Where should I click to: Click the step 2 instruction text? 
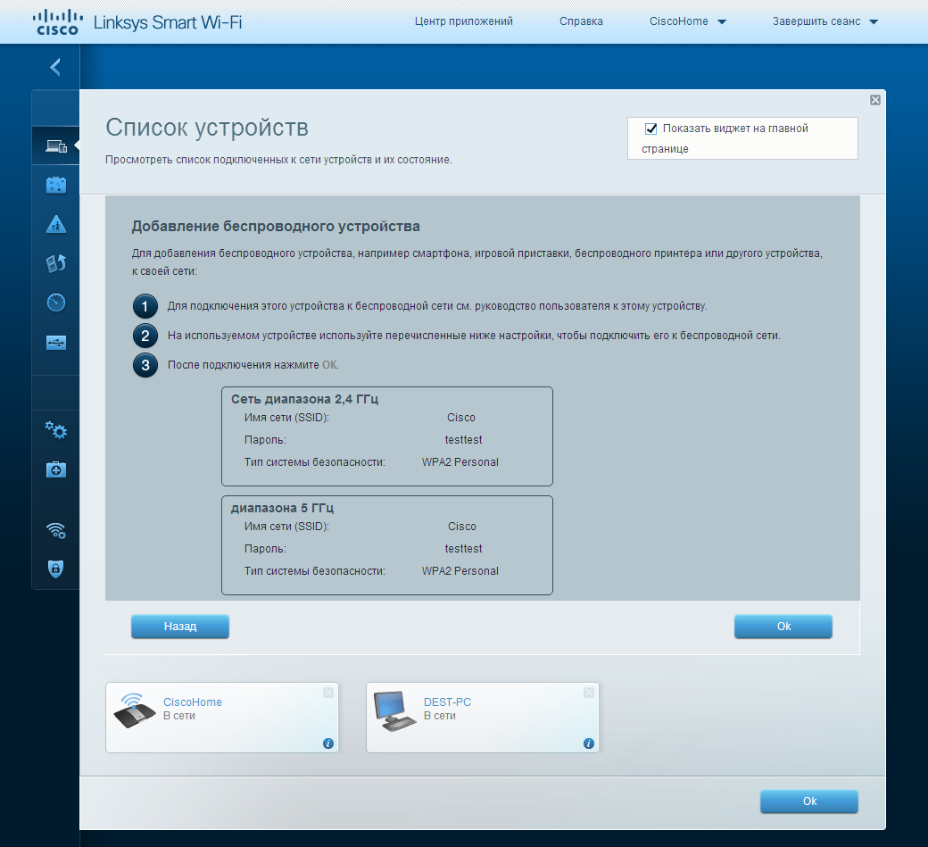[x=474, y=336]
